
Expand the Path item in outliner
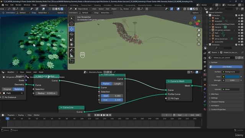(x=210, y=33)
